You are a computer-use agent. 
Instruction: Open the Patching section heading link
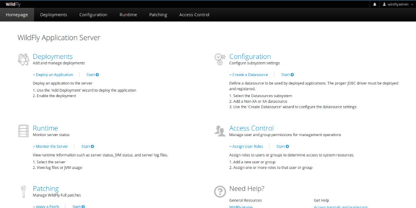pos(45,188)
